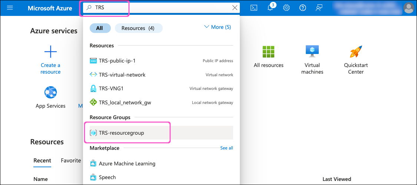
Task: Click See all Marketplace link
Action: pyautogui.click(x=226, y=148)
